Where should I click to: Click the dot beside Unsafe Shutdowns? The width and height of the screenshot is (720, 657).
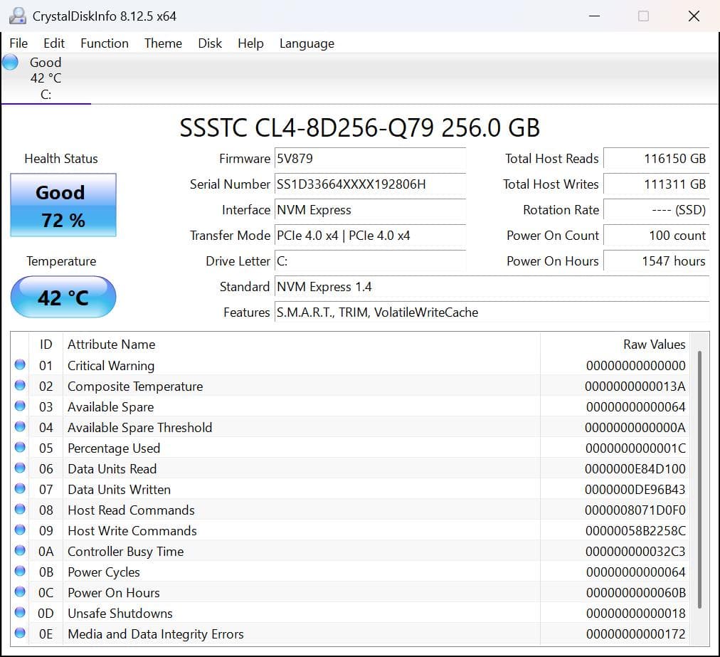pos(20,613)
